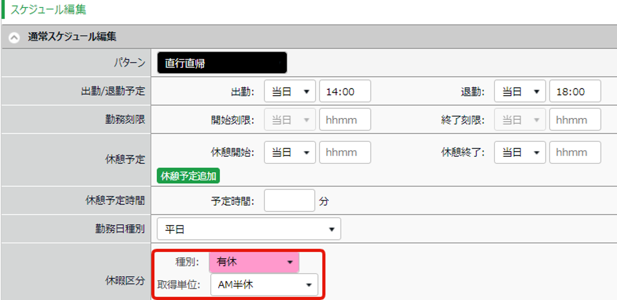Open the 休憩開始 day dropdown
Viewport: 617px width, 300px height.
[x=290, y=152]
